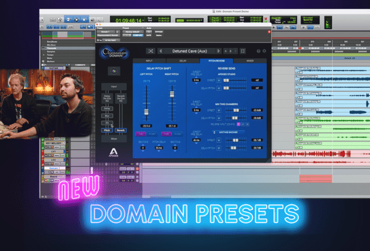Select the Domain 1 track name
370x251 pixels.
point(54,169)
